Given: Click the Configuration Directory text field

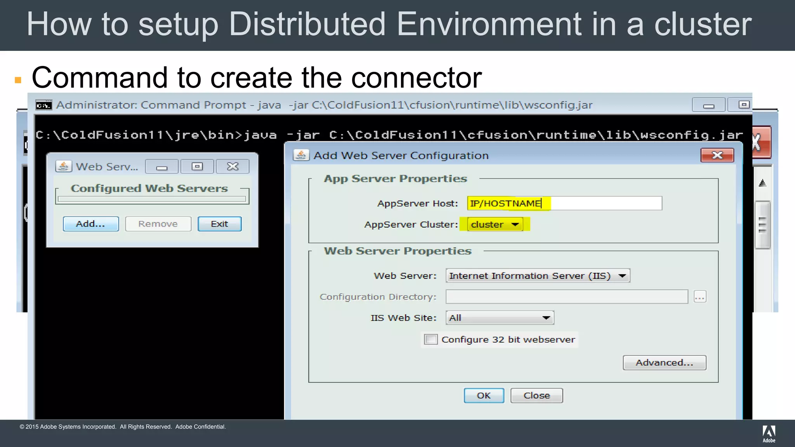Looking at the screenshot, I should pyautogui.click(x=567, y=297).
